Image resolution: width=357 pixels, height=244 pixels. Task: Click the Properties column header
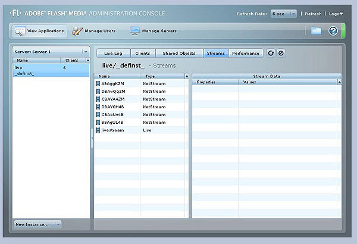click(x=215, y=82)
